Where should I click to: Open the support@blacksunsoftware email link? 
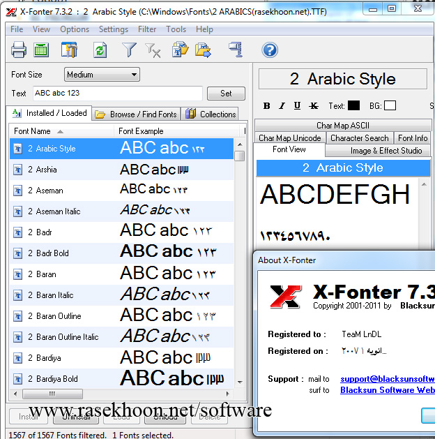click(x=387, y=379)
